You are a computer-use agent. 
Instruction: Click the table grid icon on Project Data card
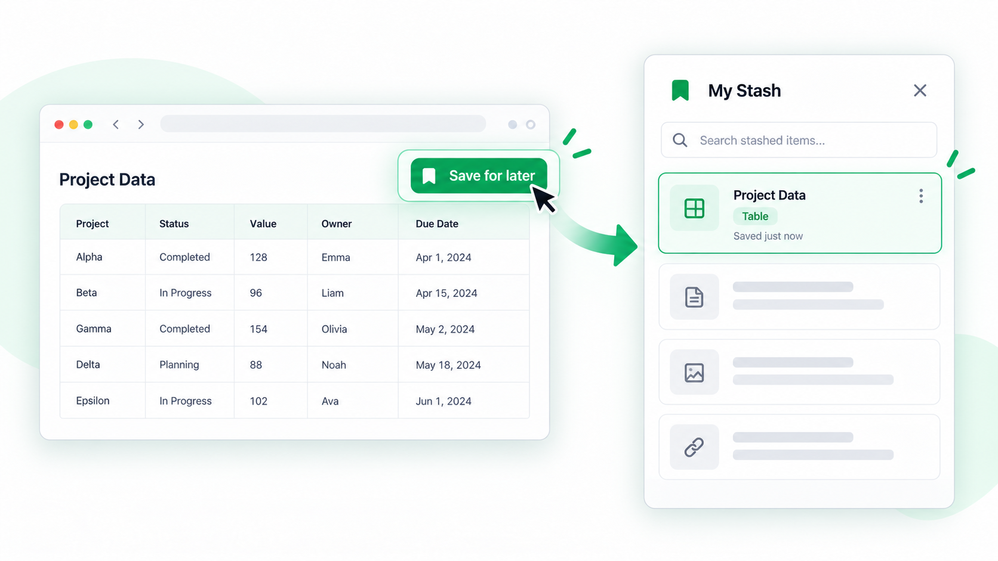pos(694,208)
